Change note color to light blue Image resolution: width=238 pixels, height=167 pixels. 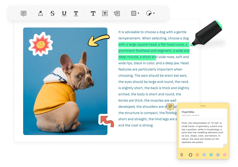tap(204, 155)
